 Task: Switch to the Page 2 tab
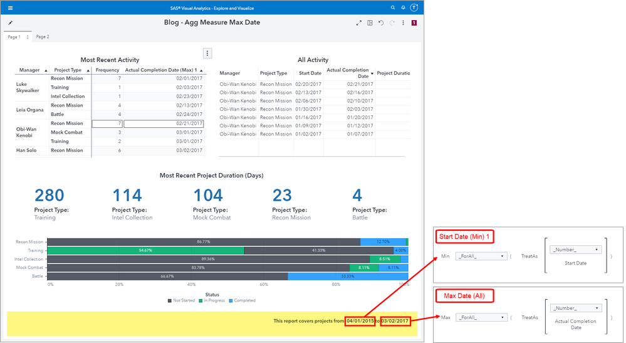(x=43, y=37)
